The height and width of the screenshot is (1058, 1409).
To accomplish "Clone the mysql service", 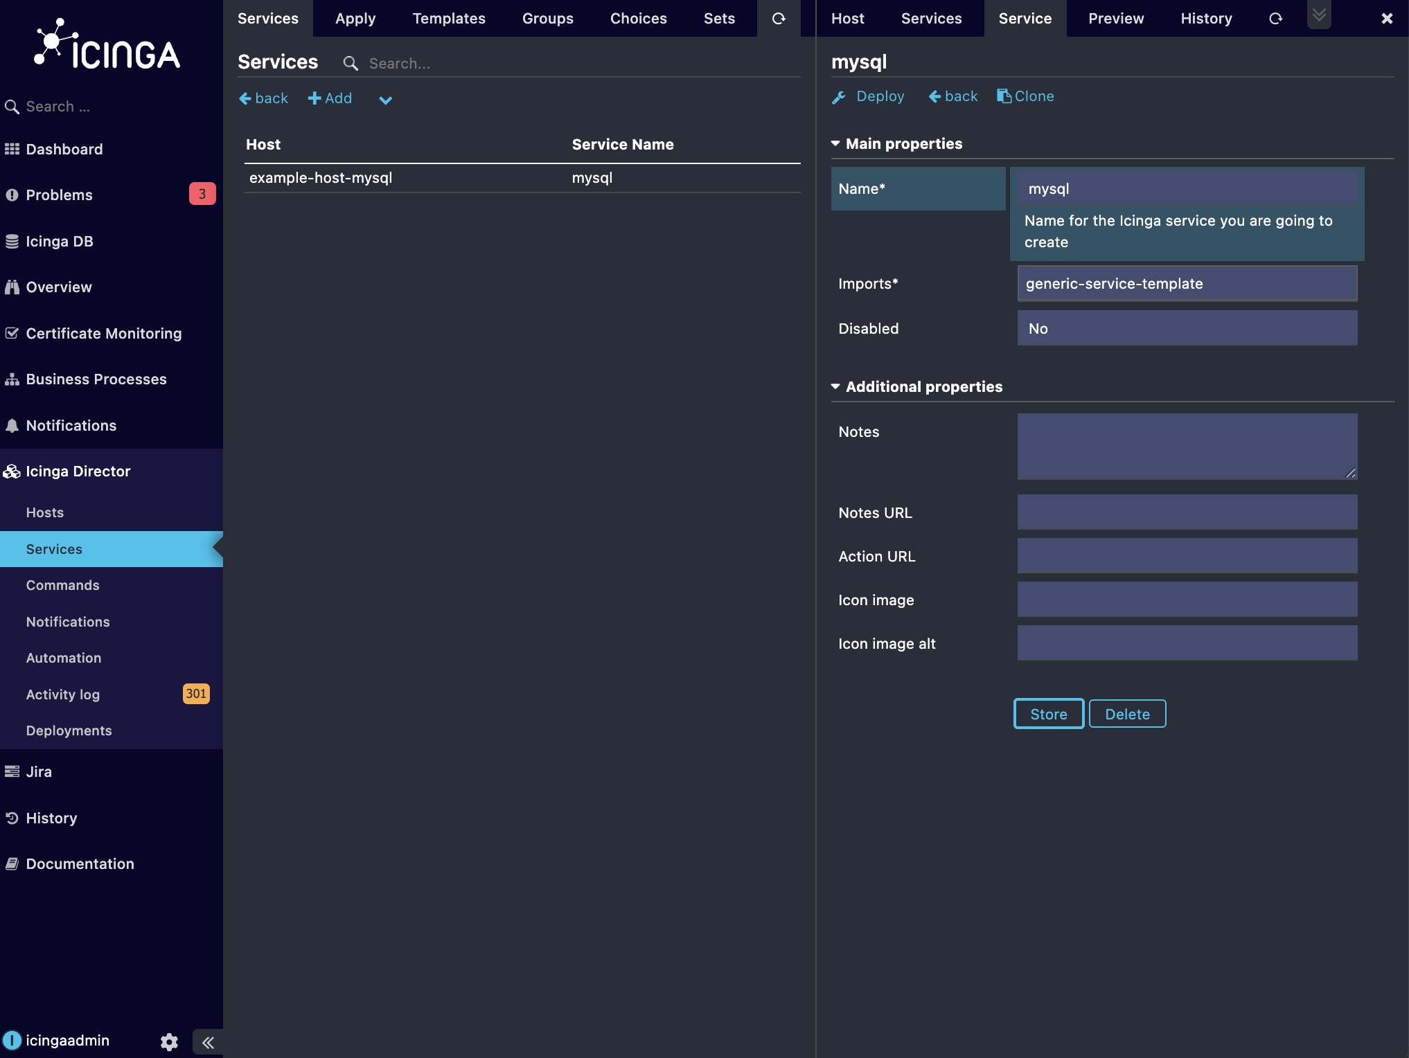I will [1026, 96].
